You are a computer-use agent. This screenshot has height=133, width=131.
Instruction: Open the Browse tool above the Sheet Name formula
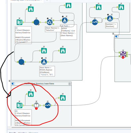44,51
